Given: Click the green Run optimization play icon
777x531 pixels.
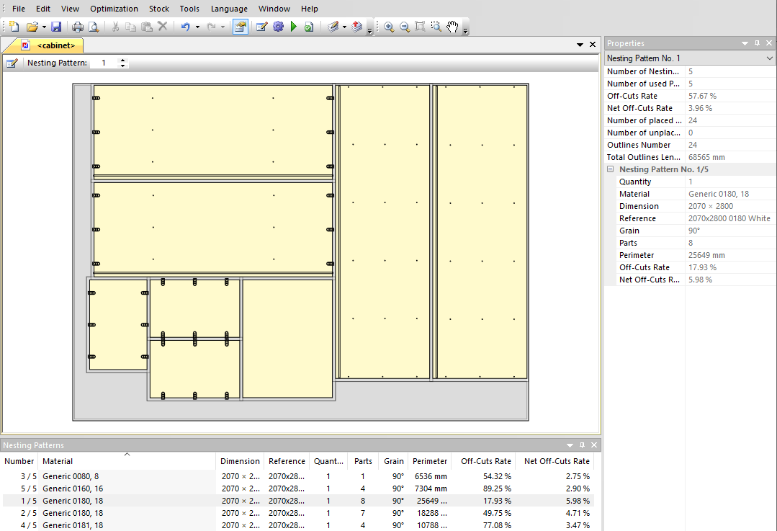Looking at the screenshot, I should tap(293, 27).
